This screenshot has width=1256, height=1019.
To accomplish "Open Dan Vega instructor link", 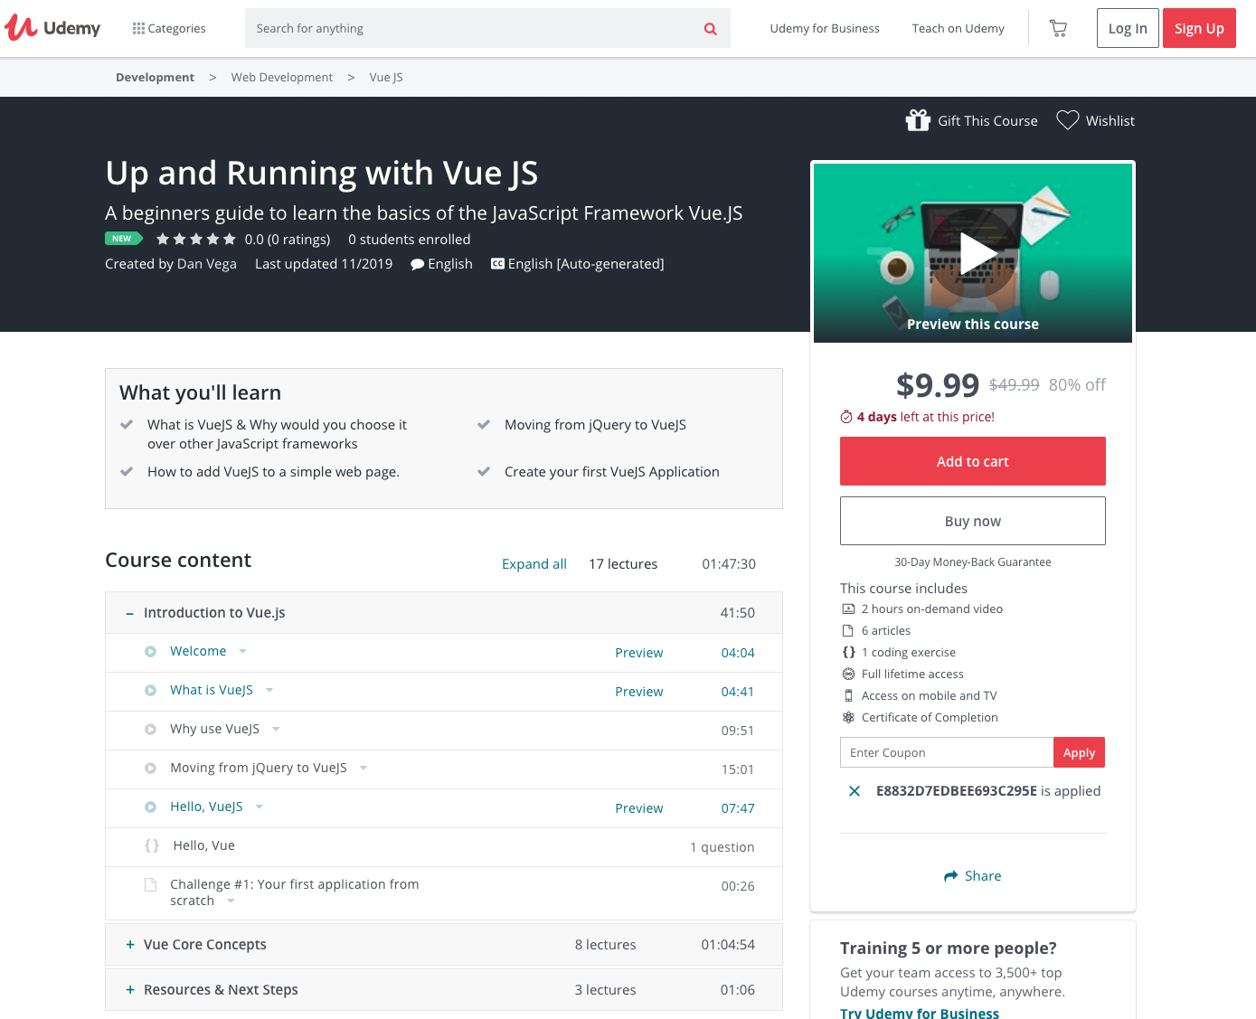I will tap(207, 264).
